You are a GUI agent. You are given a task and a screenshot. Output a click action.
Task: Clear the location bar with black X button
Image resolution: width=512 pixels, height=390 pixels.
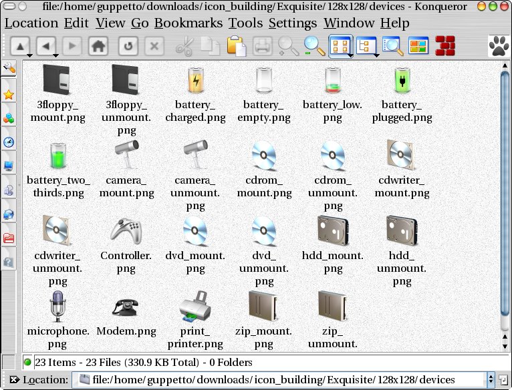[x=14, y=379]
